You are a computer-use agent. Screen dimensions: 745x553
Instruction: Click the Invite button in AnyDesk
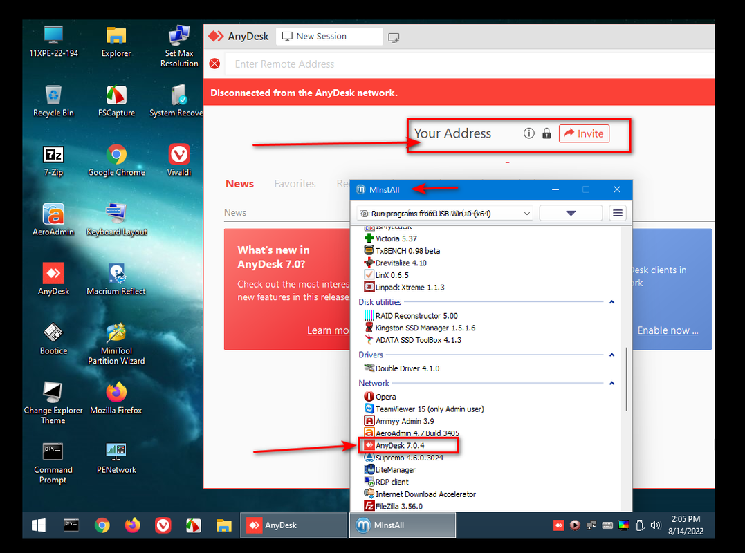[584, 133]
